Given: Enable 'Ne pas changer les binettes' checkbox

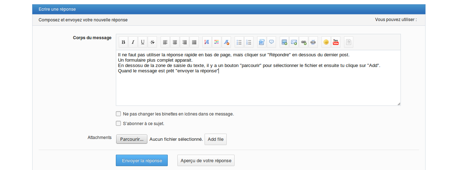Looking at the screenshot, I should [x=118, y=114].
